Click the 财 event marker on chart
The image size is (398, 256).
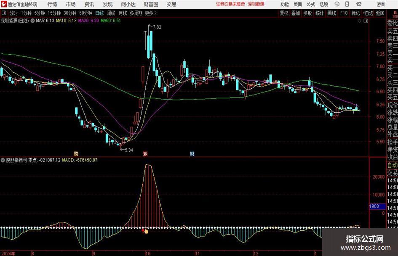pyautogui.click(x=192, y=153)
